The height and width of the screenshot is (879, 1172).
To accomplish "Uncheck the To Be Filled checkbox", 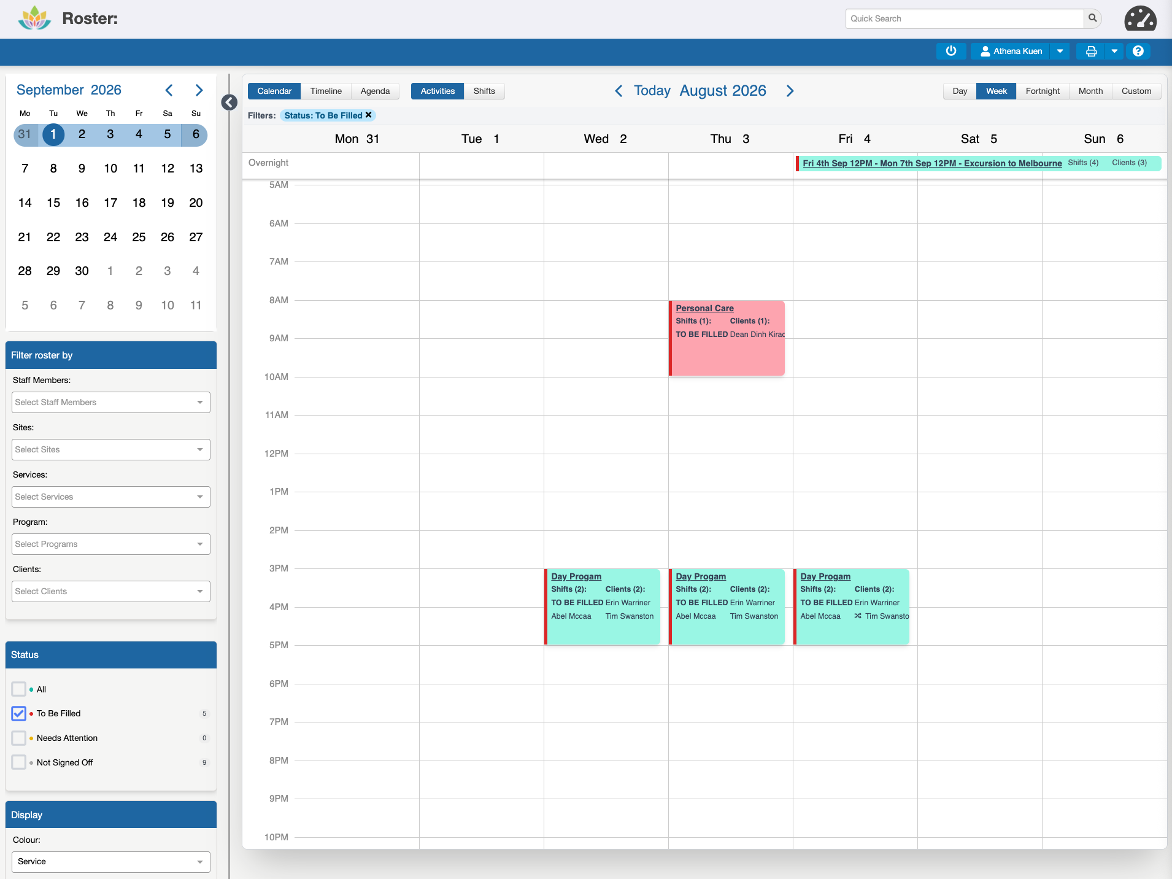I will point(19,713).
